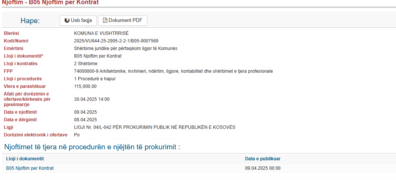Open the Ueb faqja button
Viewport: 396px width, 180px height.
tap(78, 21)
